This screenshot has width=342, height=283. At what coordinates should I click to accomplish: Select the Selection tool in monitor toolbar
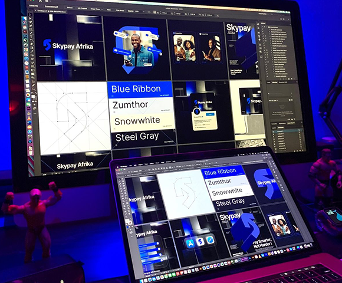tap(31, 15)
